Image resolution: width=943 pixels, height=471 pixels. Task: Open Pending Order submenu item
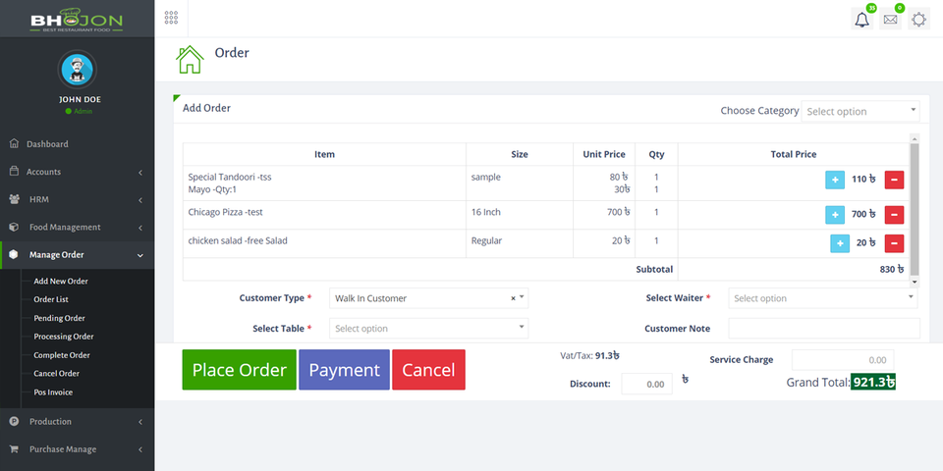59,318
